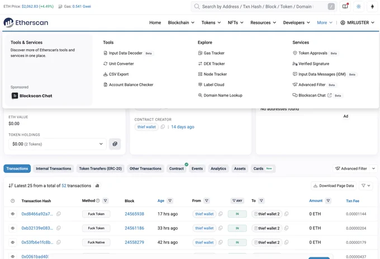Copy thief wallet 2 address in 42 hrs row
The width and height of the screenshot is (380, 259).
click(x=286, y=242)
